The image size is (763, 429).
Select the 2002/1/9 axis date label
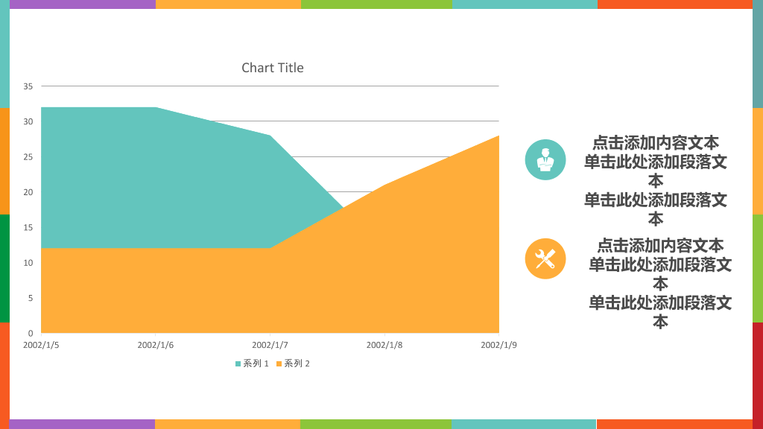(498, 345)
